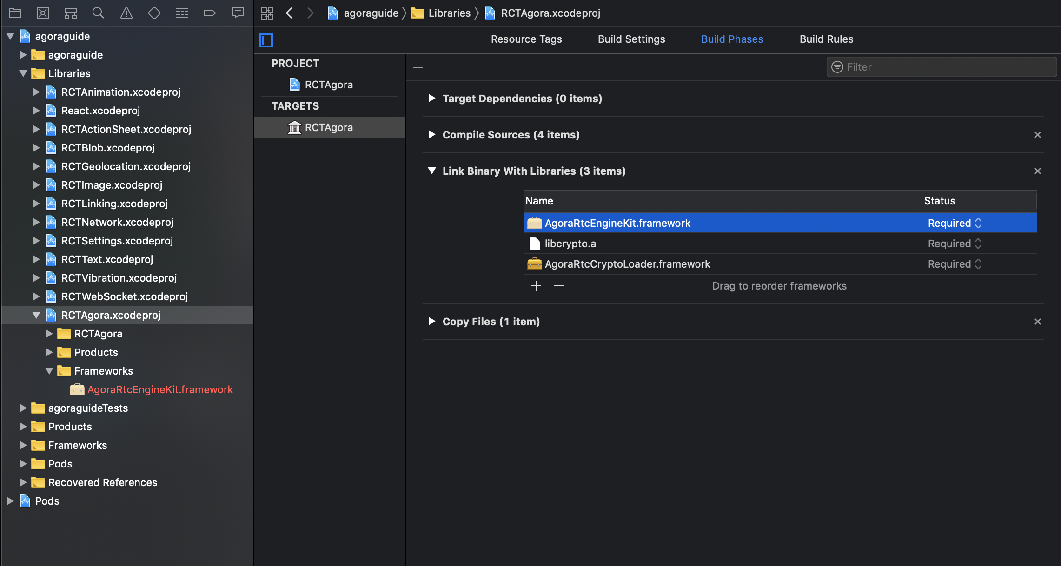The image size is (1061, 566).
Task: Select RCTWebSocket.xcodeproj in the navigator
Action: (x=125, y=296)
